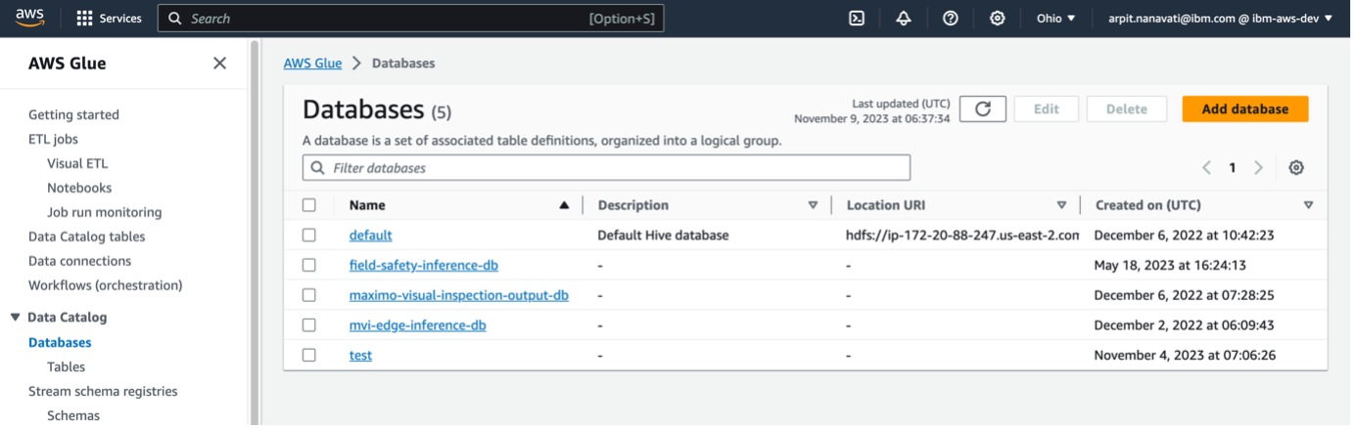Image resolution: width=1355 pixels, height=430 pixels.
Task: Check the mvi-edge-inference-db checkbox
Action: (309, 325)
